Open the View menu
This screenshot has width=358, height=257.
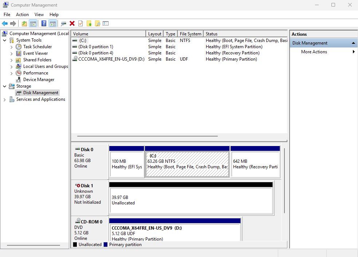point(39,15)
